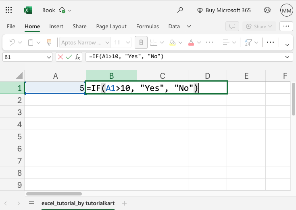Click the paste clipboard icon
Viewport: 296px width, 210px height.
pyautogui.click(x=31, y=42)
